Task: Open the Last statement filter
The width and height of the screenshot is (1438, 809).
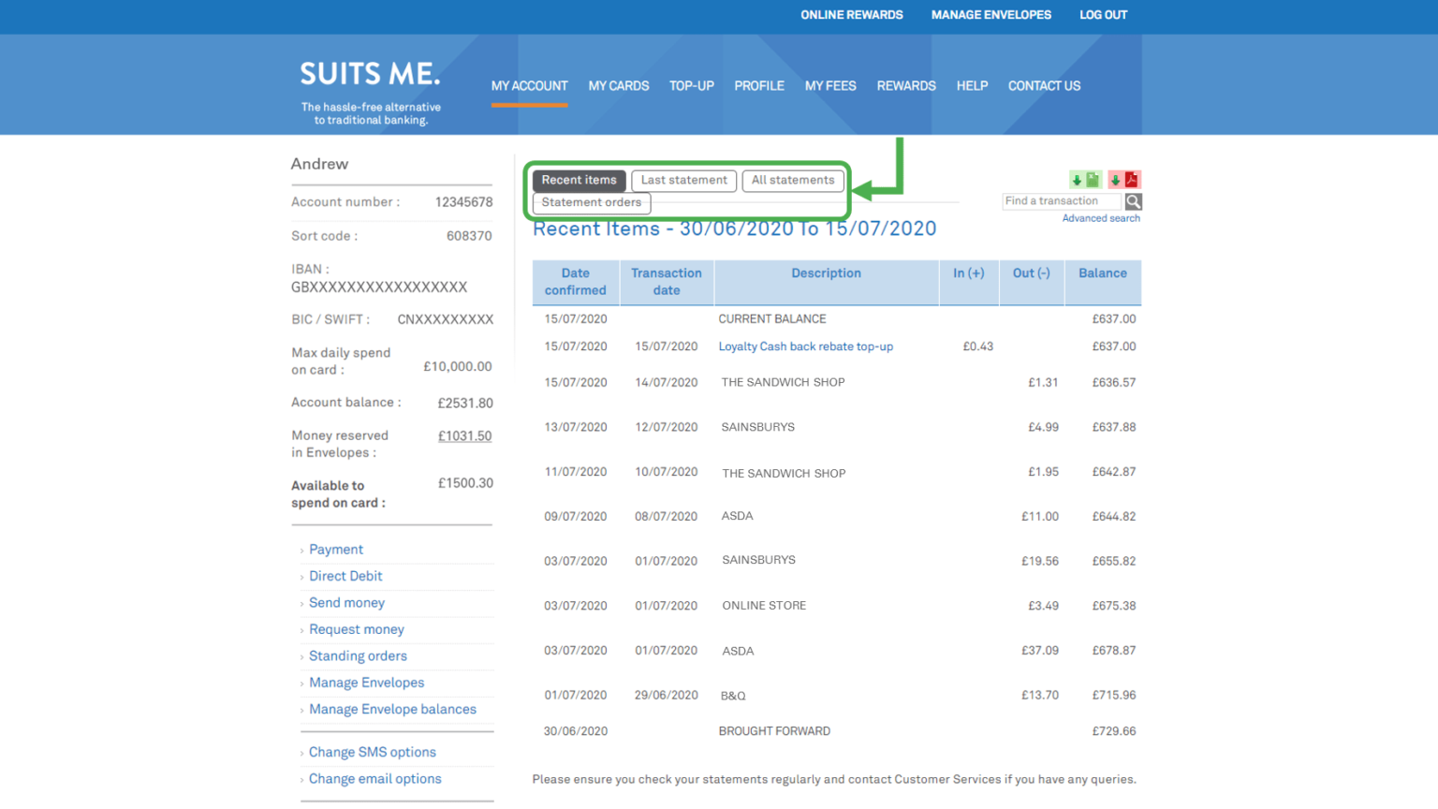Action: click(683, 180)
